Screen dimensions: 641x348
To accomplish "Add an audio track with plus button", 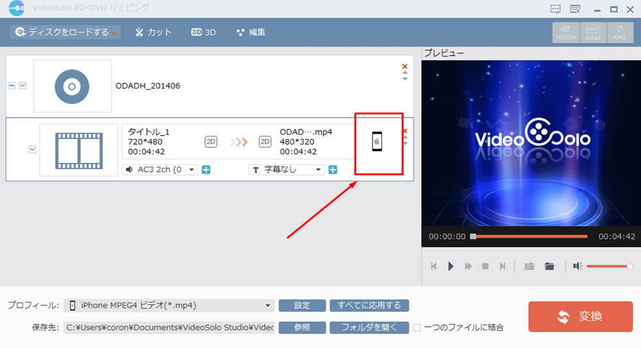I will click(x=206, y=170).
